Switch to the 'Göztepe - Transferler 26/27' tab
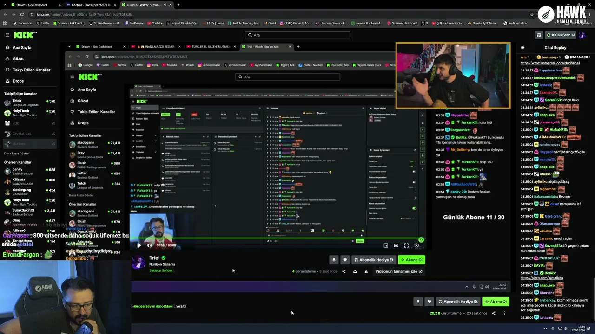Screen dimensions: 595x334 [x=91, y=5]
